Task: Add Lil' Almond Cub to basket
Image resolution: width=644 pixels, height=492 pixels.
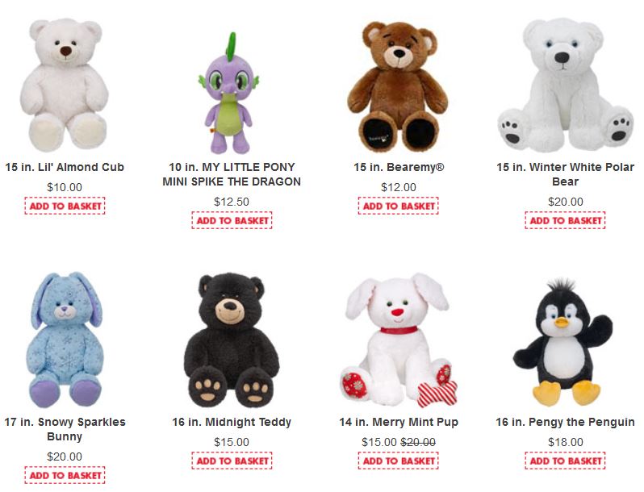Action: point(65,206)
